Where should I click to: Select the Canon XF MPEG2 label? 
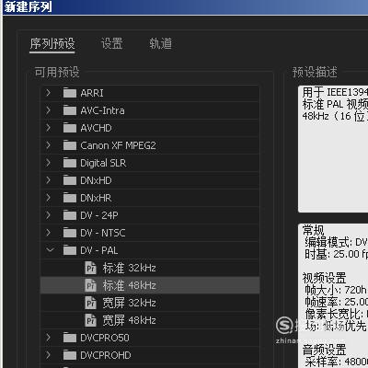(x=118, y=145)
